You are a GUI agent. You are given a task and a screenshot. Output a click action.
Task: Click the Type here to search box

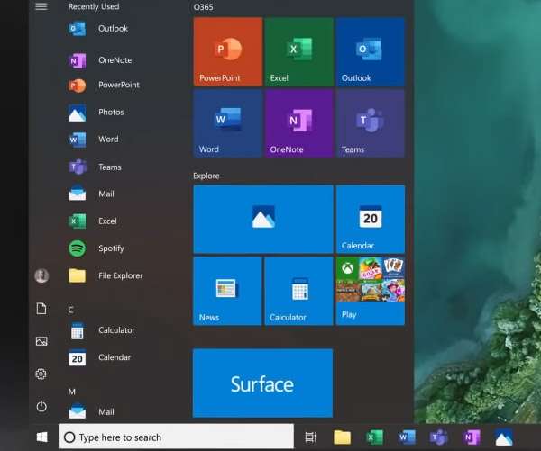click(176, 437)
